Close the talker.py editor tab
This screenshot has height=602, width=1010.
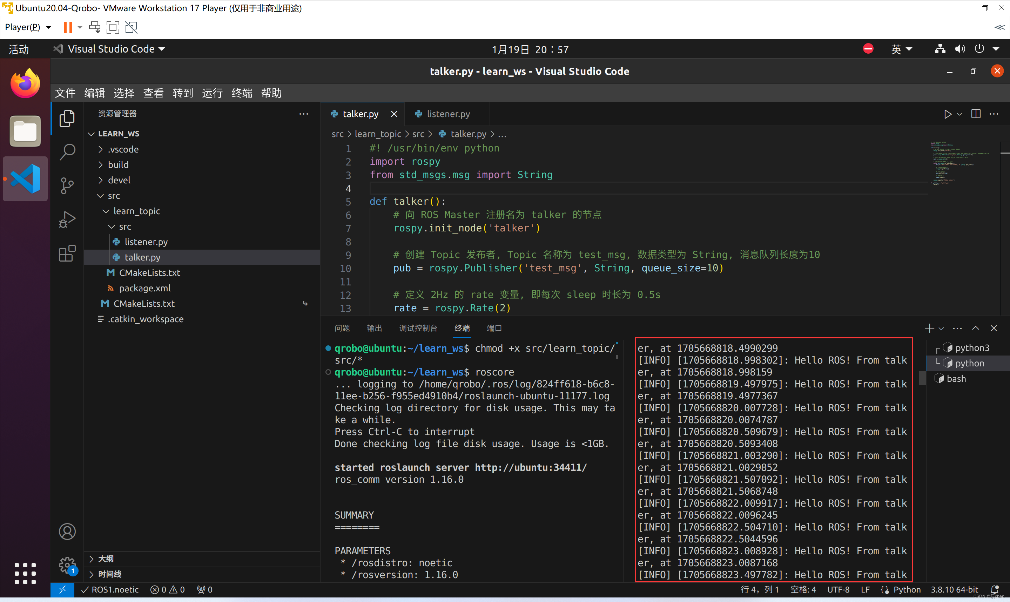pyautogui.click(x=394, y=114)
